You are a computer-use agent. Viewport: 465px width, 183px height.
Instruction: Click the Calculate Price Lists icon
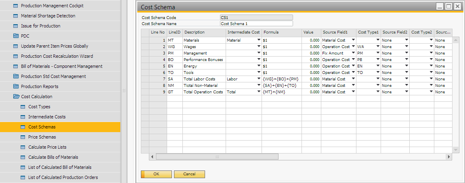click(23, 147)
